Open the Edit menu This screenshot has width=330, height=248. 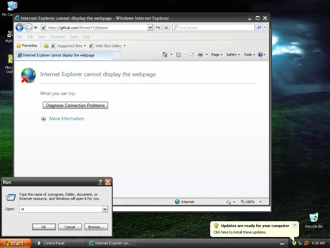(30, 37)
